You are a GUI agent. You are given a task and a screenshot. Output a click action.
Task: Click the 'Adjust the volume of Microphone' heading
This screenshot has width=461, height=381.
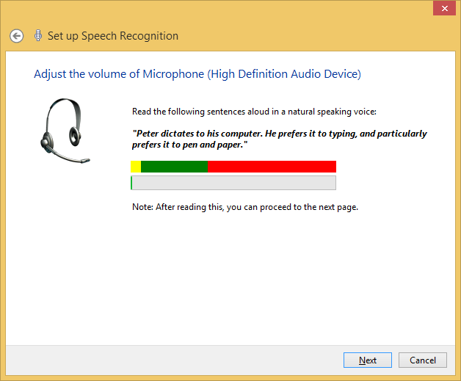point(119,74)
